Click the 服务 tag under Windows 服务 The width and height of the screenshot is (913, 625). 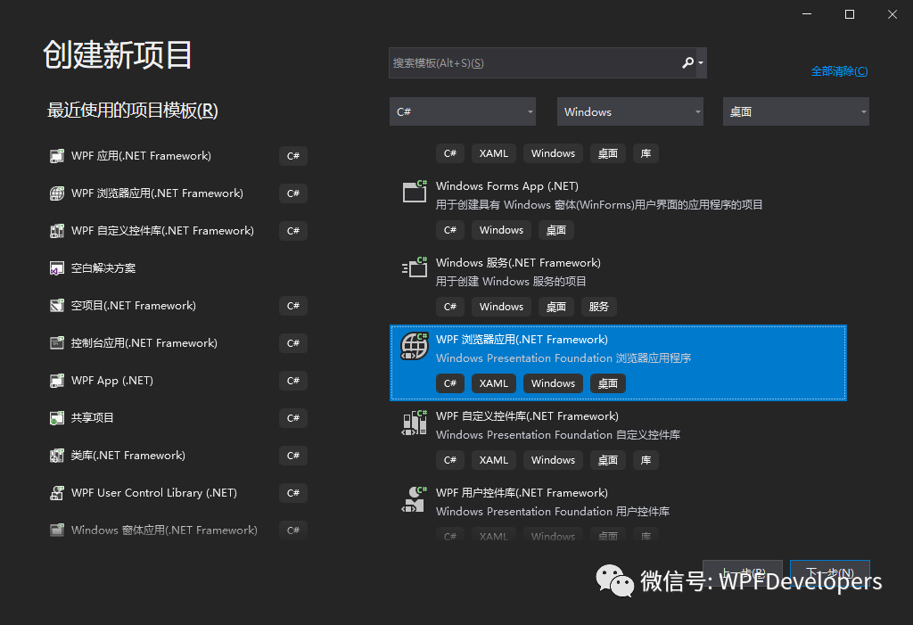pyautogui.click(x=598, y=307)
